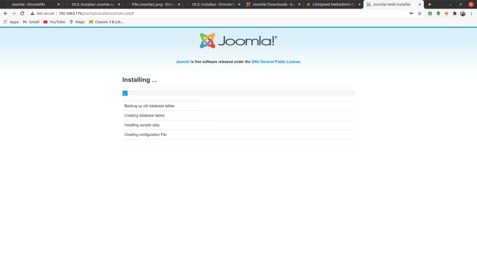Select the Installing sample data step

click(238, 125)
